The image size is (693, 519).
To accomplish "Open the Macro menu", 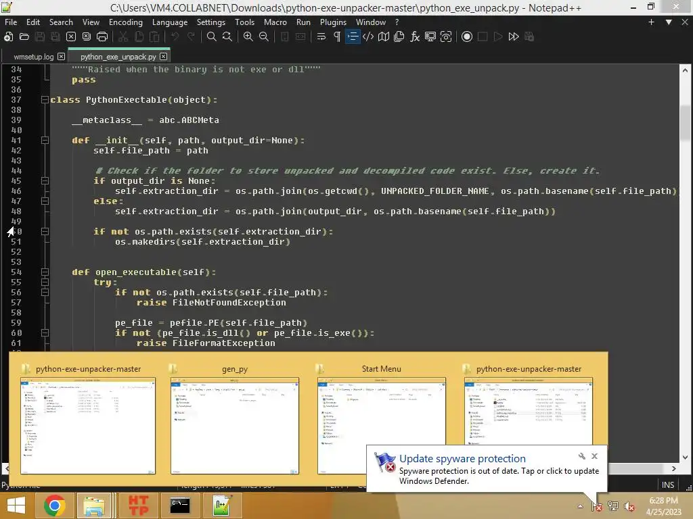I will [275, 22].
